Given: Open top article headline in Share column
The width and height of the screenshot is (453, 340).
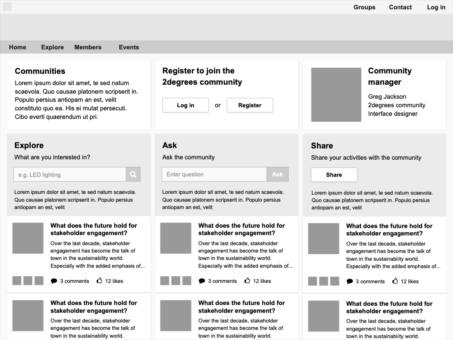Looking at the screenshot, I should (389, 230).
